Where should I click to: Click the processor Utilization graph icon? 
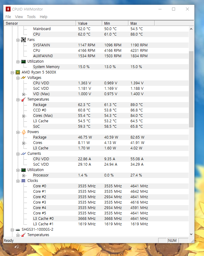24,170
